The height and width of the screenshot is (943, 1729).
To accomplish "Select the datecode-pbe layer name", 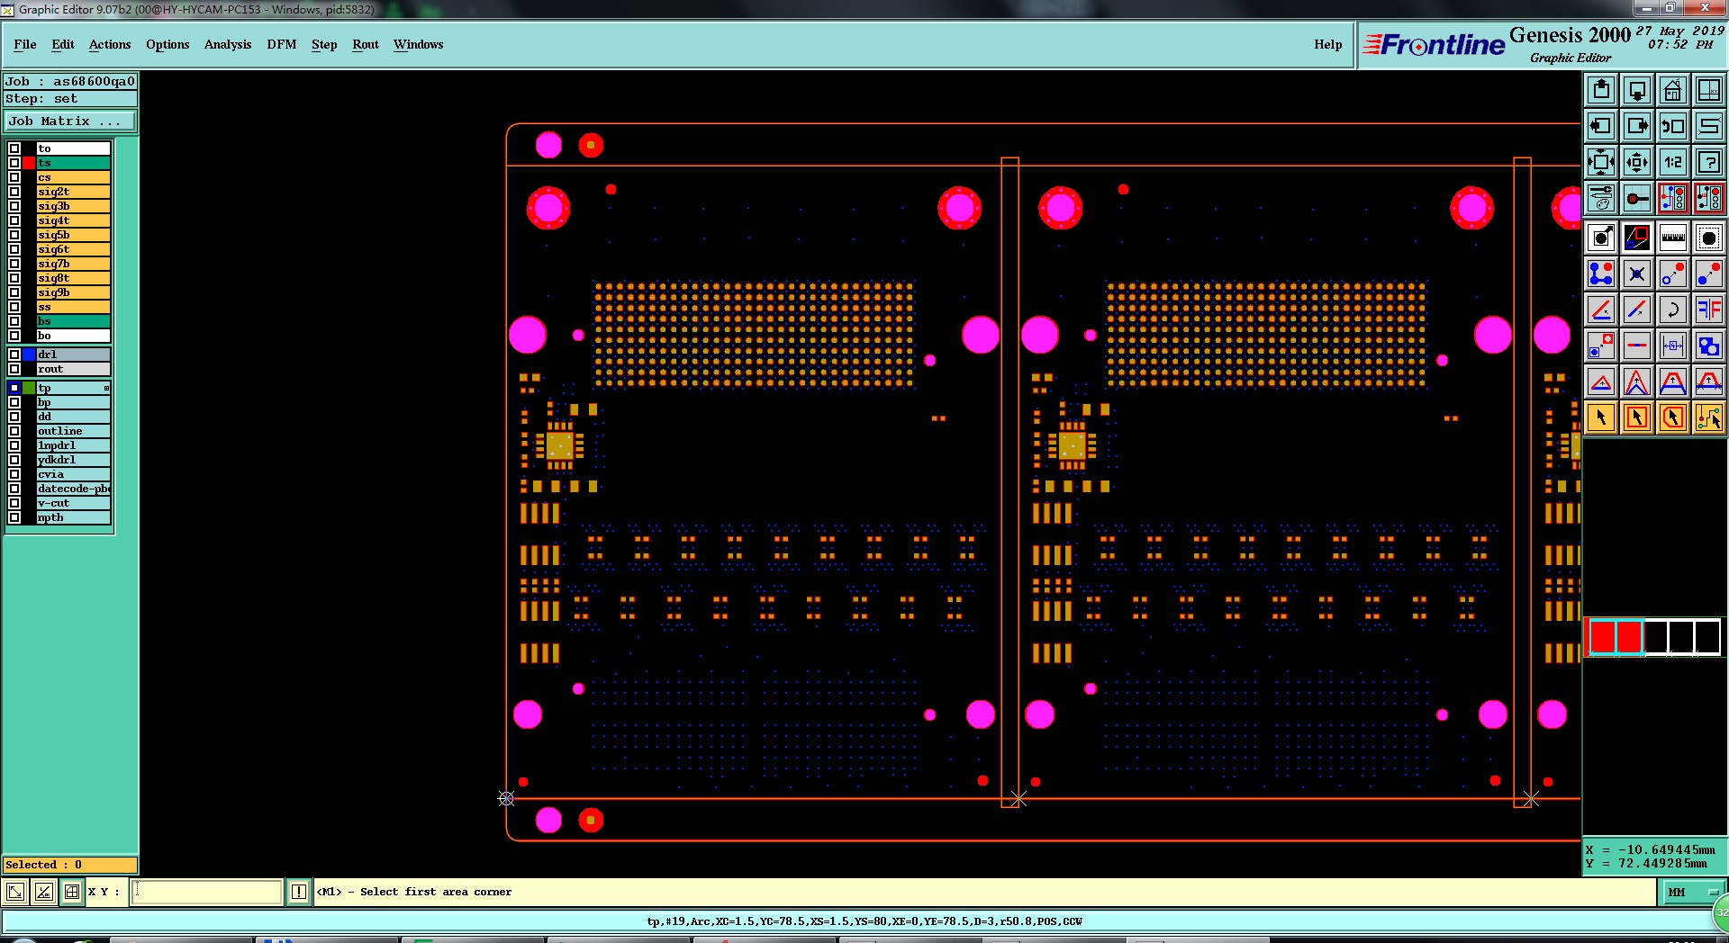I will tap(73, 489).
